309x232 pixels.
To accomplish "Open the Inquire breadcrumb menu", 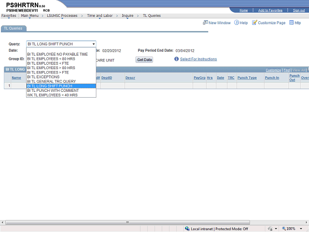I will (127, 15).
